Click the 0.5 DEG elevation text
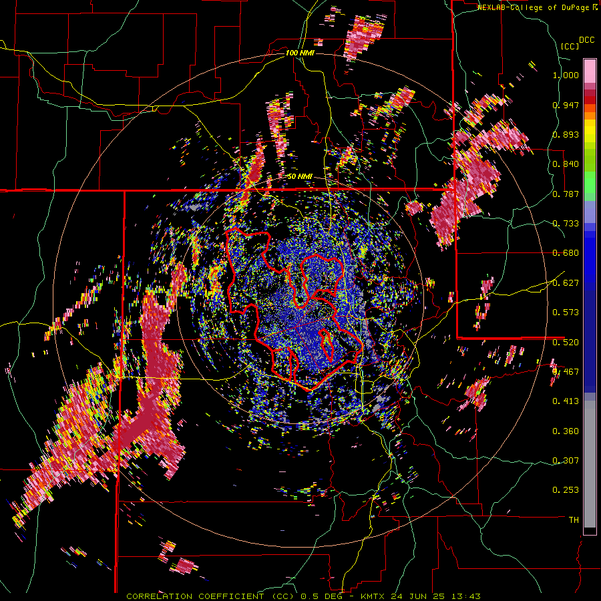601x601 pixels. pyautogui.click(x=321, y=596)
